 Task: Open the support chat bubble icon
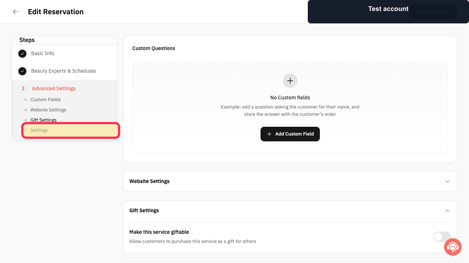(x=453, y=247)
